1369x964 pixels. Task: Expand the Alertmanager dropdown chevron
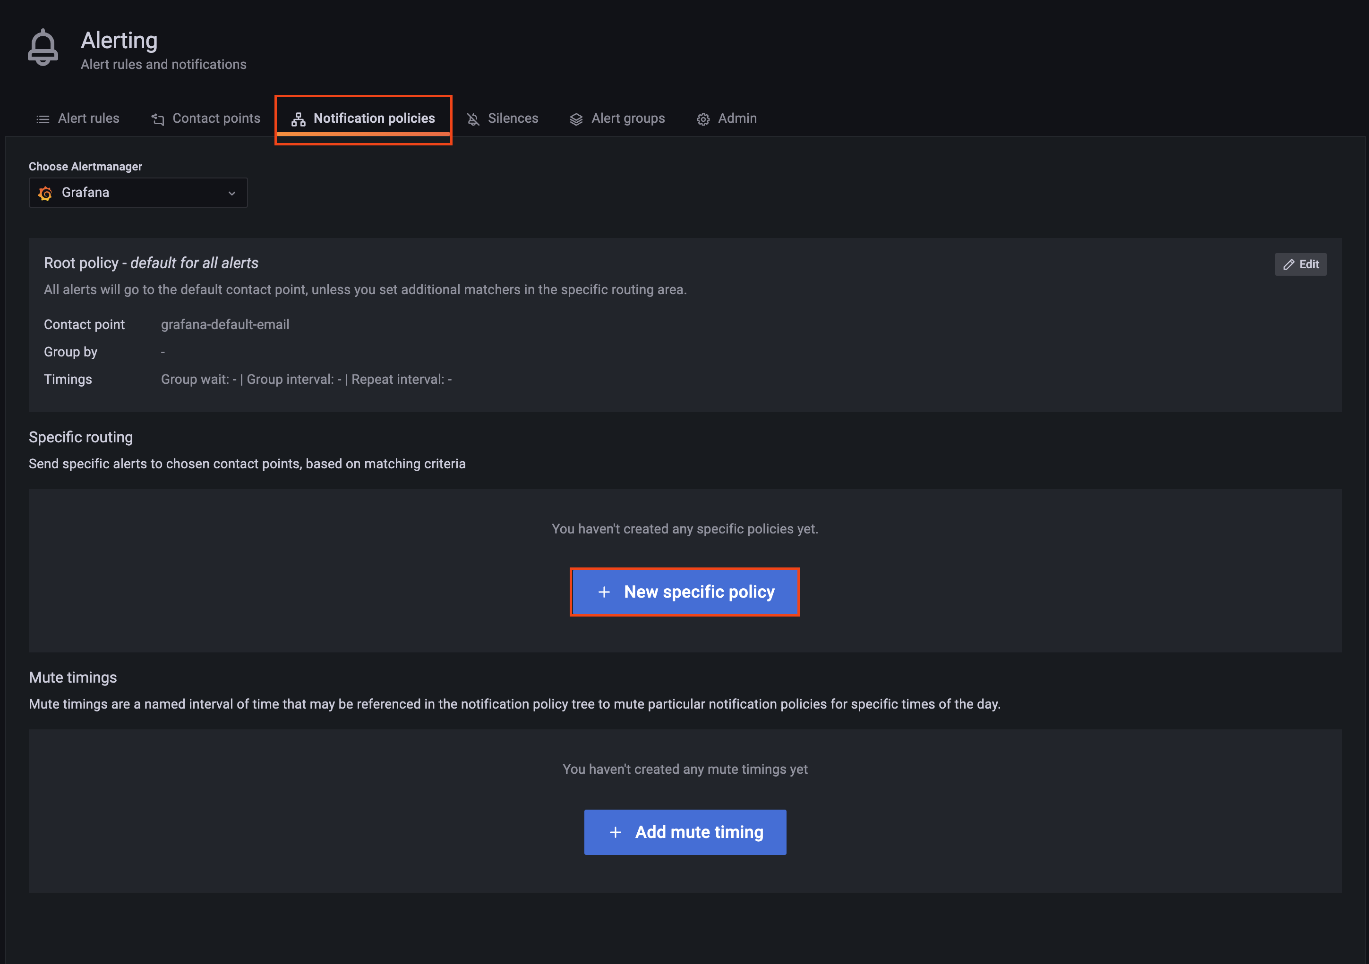(232, 193)
